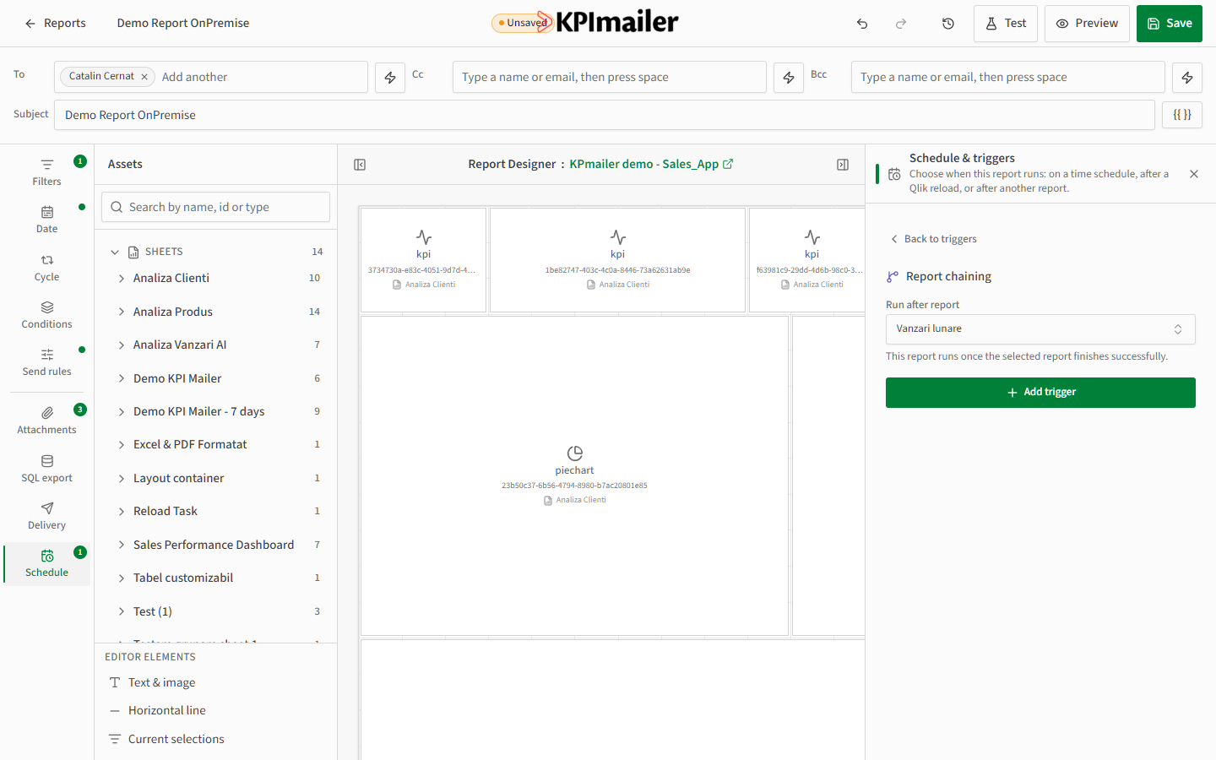The image size is (1216, 760).
Task: Click the Unsaved status badge
Action: coord(522,23)
